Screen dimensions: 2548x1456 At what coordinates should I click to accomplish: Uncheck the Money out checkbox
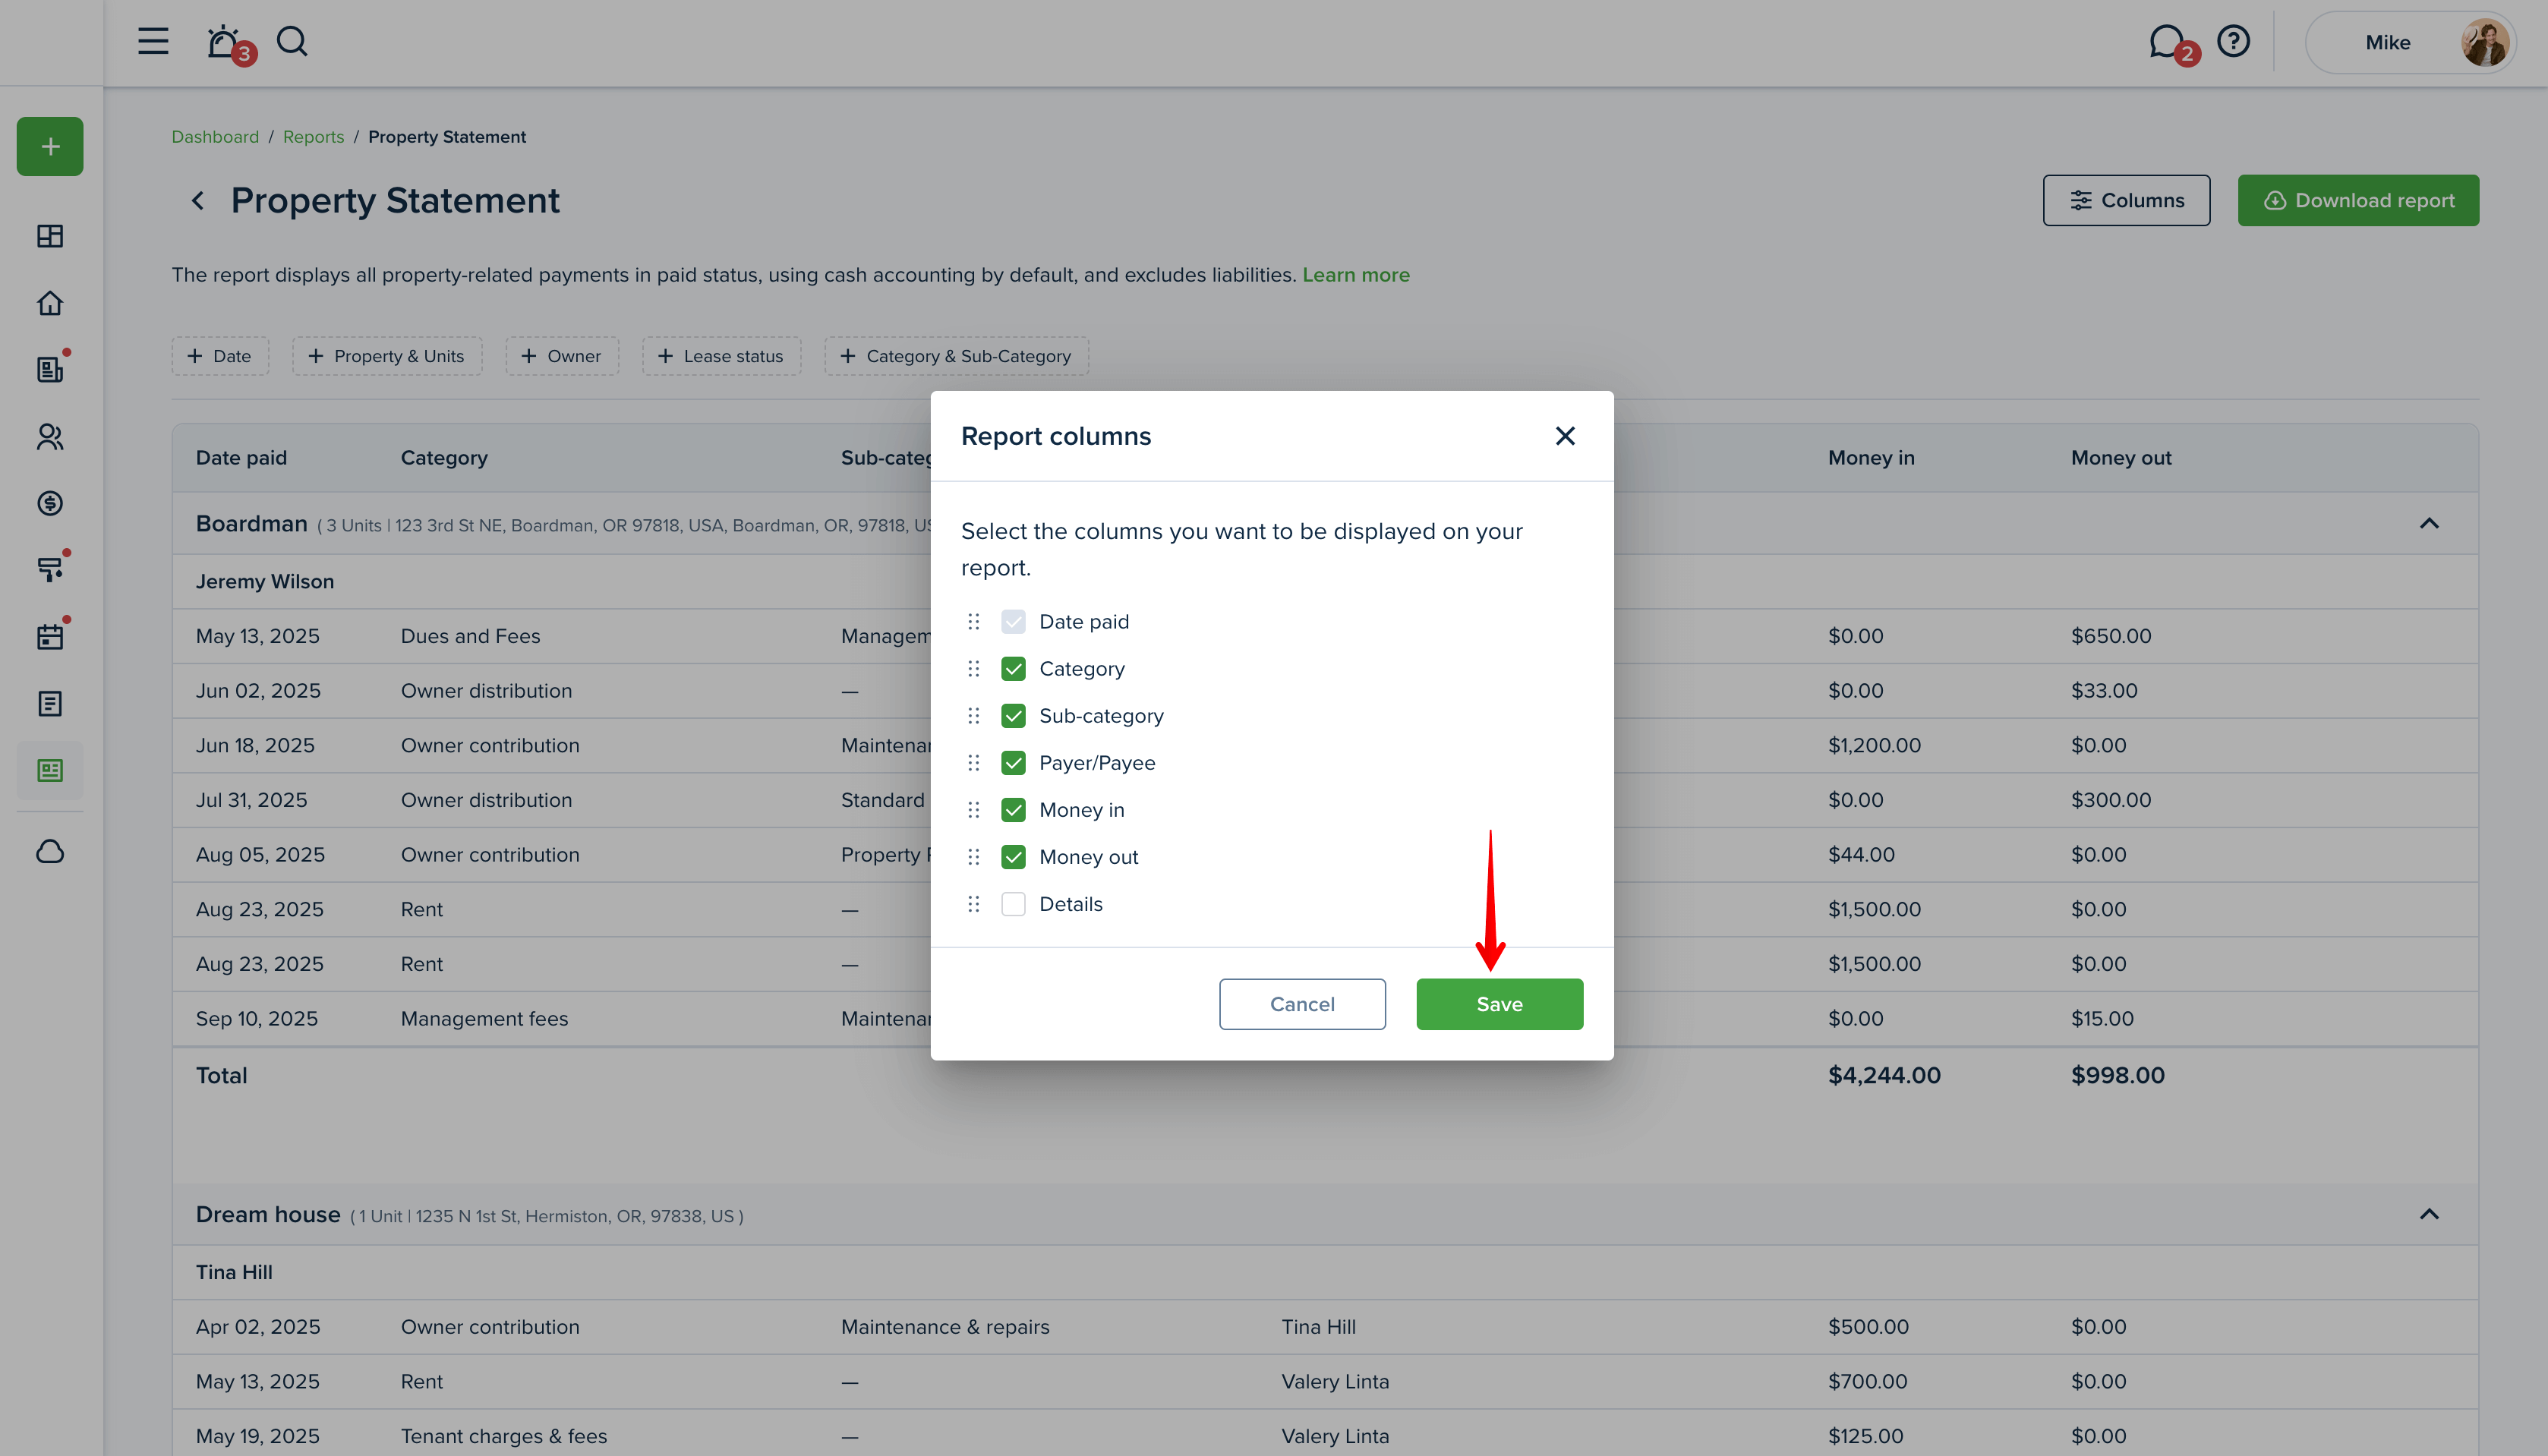(1013, 857)
